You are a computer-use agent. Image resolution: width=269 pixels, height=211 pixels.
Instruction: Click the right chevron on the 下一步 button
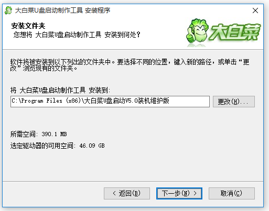click(195, 193)
